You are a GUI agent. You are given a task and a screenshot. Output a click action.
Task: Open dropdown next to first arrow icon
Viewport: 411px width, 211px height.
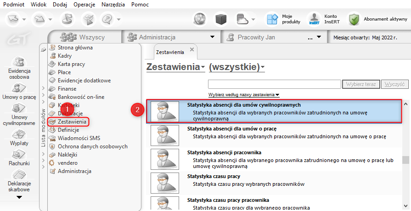pos(24,19)
